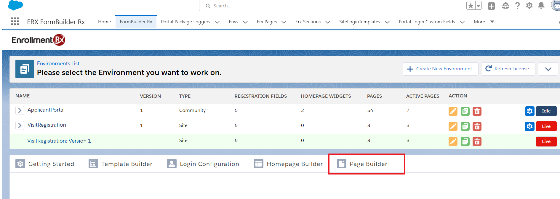
Task: Click the Refresh License button
Action: point(508,69)
